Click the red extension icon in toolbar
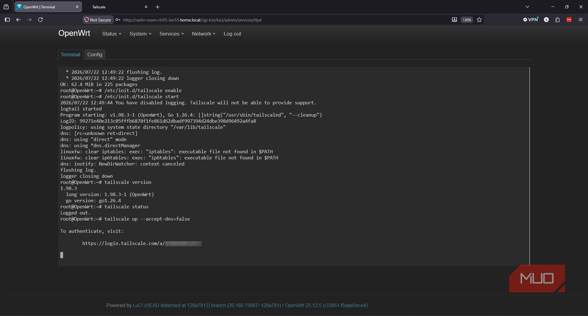This screenshot has height=316, width=588. click(569, 20)
